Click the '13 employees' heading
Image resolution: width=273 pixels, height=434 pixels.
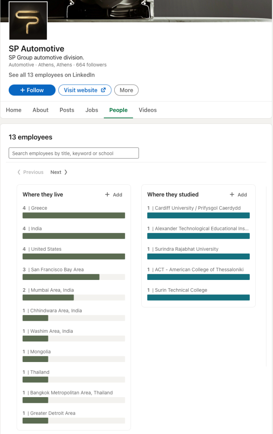[x=30, y=137]
